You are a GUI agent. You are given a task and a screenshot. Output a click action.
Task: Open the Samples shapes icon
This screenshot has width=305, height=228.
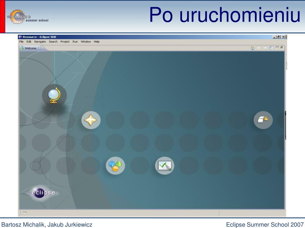(x=115, y=166)
